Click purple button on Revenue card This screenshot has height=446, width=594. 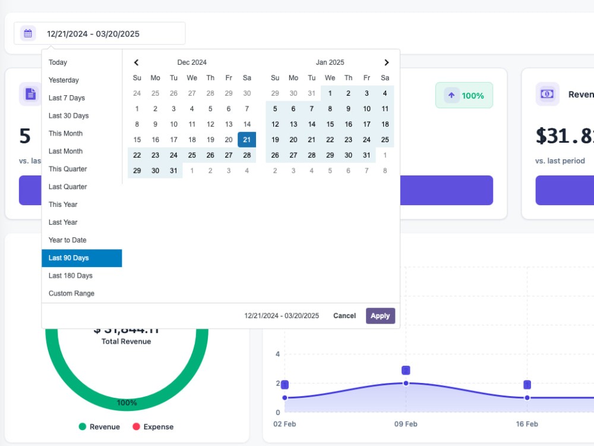point(564,190)
